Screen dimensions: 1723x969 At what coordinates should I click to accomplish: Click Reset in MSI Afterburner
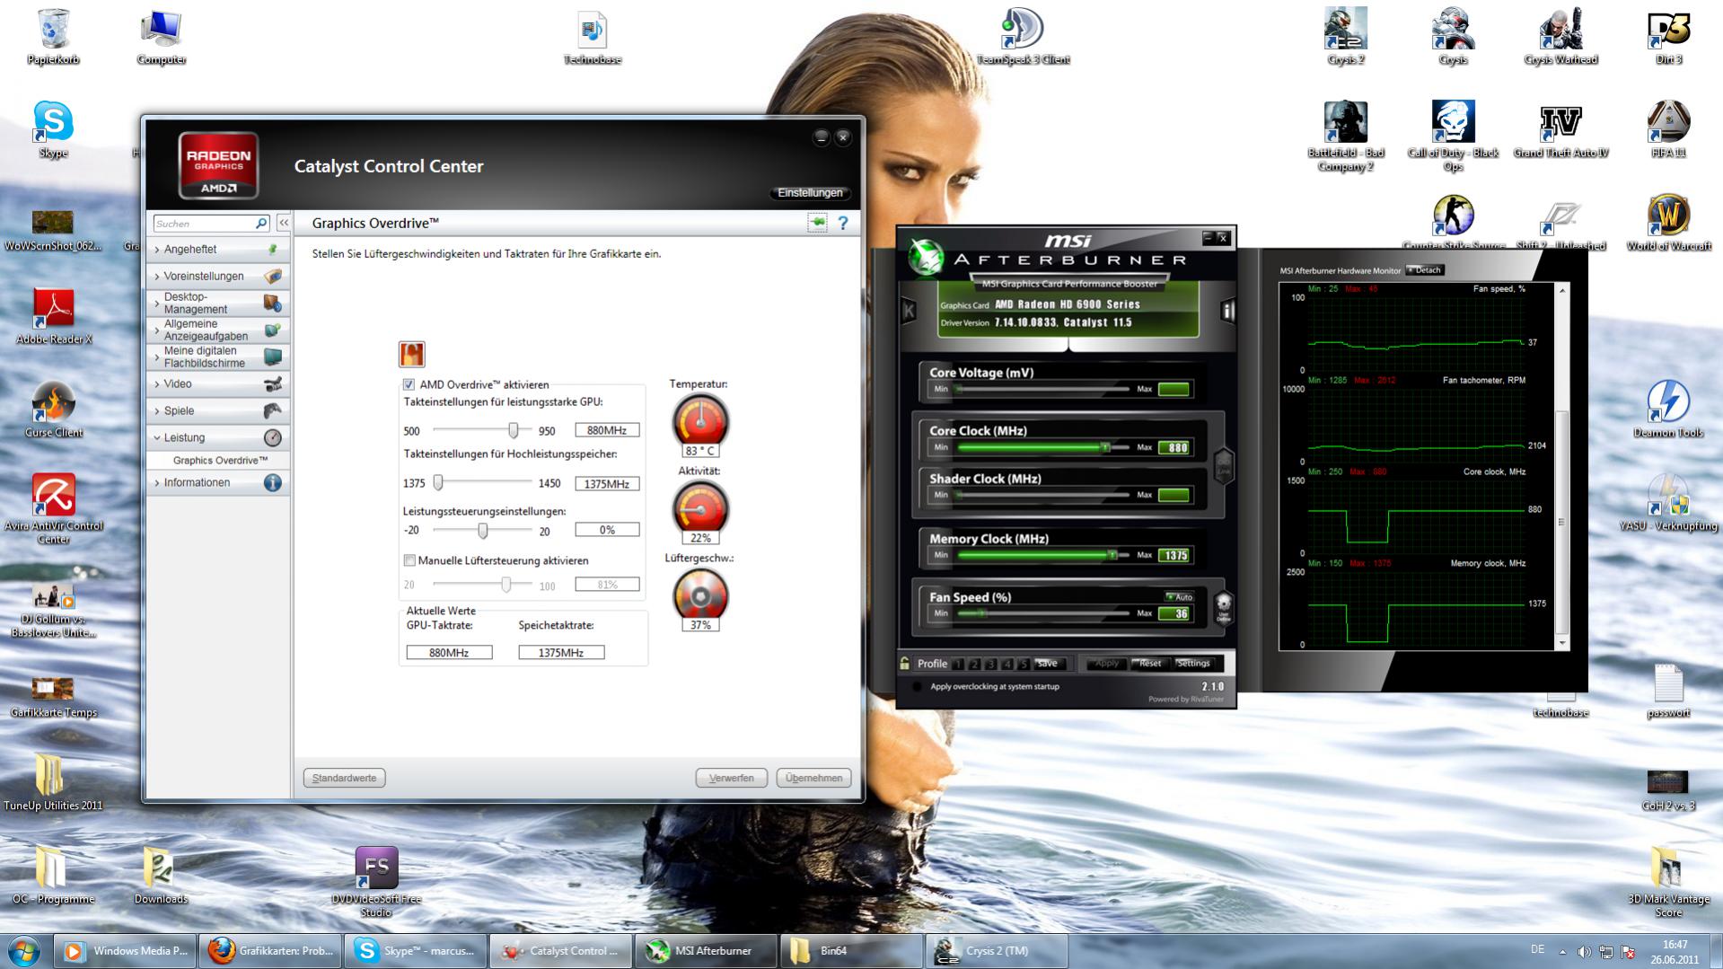point(1148,664)
